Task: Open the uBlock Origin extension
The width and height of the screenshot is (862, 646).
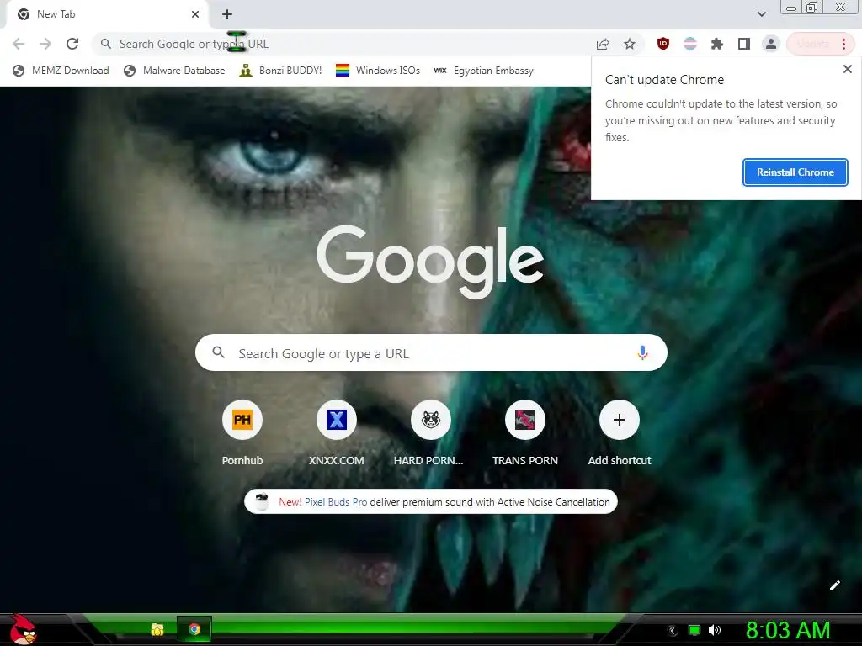Action: pos(663,44)
